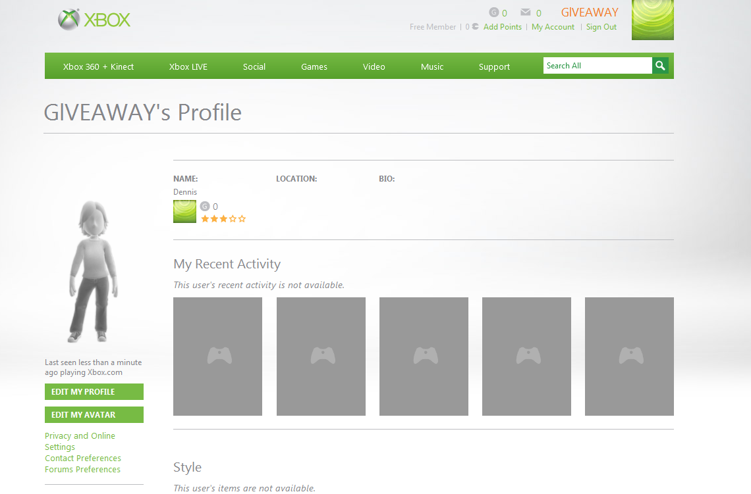Viewport: 751px width, 494px height.
Task: Click the three-star reputation rating
Action: (223, 219)
